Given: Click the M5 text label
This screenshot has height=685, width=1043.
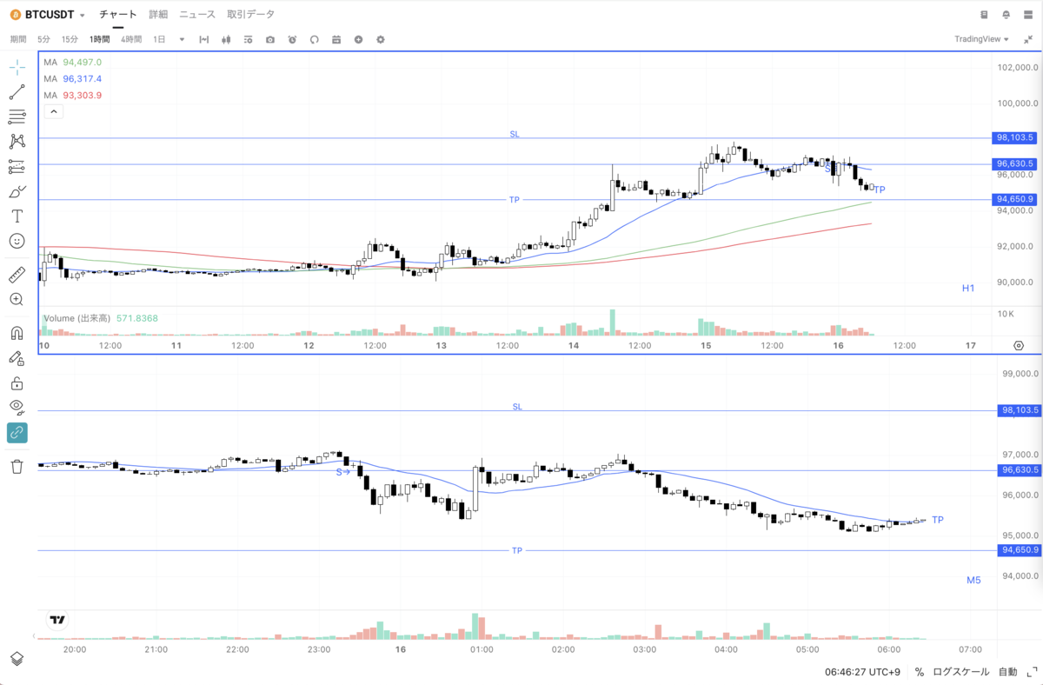Looking at the screenshot, I should pyautogui.click(x=973, y=580).
